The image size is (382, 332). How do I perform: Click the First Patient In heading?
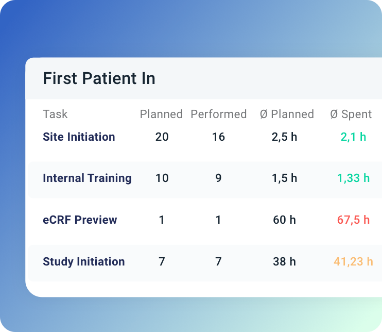click(x=99, y=79)
